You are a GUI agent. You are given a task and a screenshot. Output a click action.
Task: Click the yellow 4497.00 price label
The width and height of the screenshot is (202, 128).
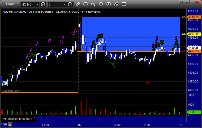tap(194, 34)
